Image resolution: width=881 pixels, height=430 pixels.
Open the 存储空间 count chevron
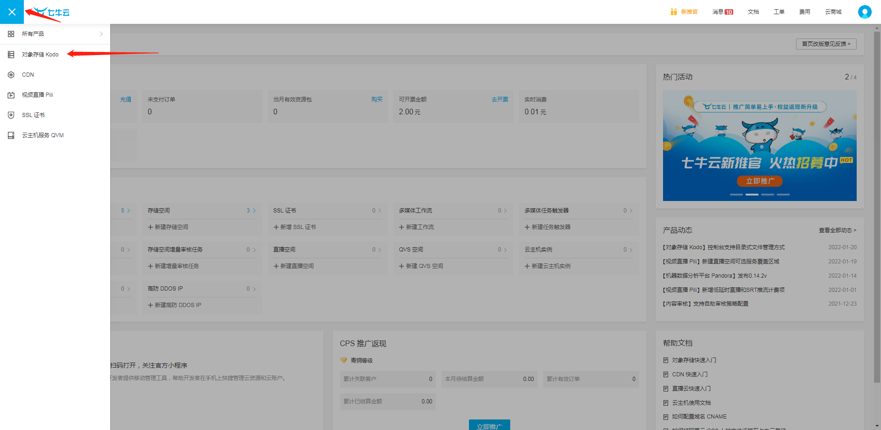(254, 211)
